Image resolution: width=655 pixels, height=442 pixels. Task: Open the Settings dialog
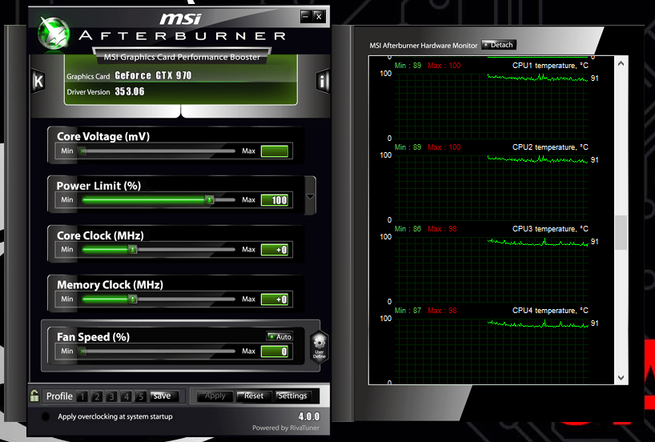[292, 396]
